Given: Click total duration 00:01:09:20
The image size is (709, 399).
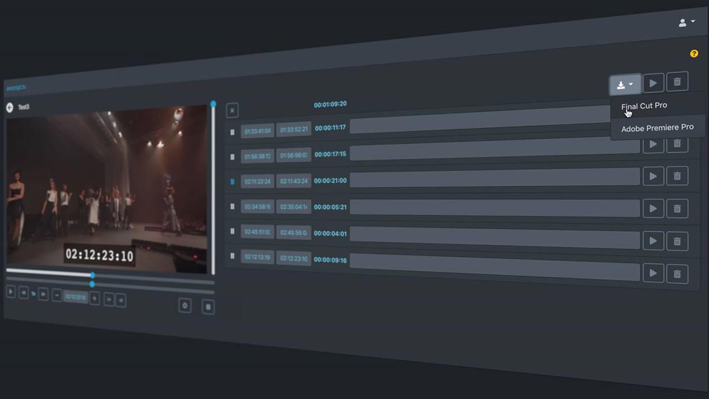Looking at the screenshot, I should 330,104.
